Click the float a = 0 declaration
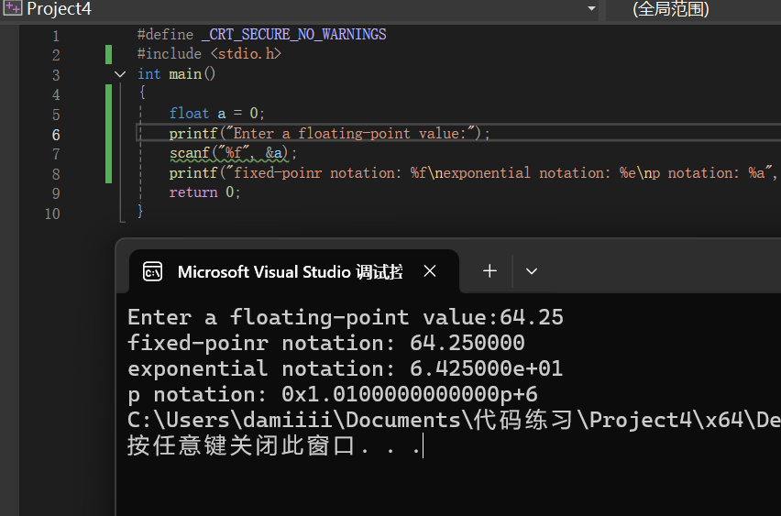This screenshot has width=781, height=516. coord(217,114)
